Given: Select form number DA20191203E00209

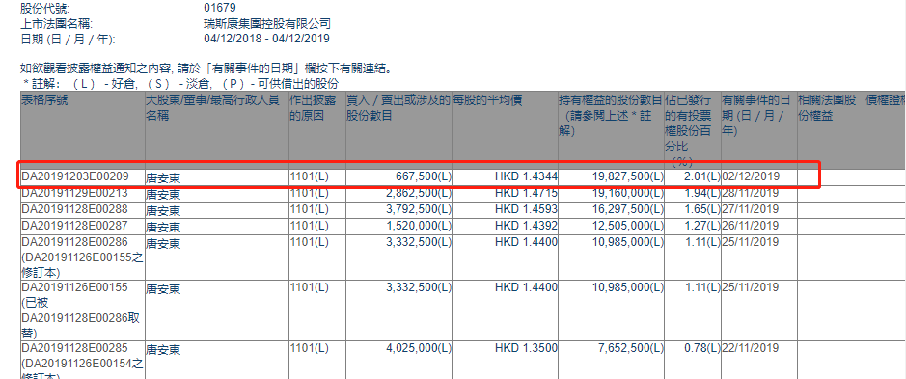Looking at the screenshot, I should (x=75, y=176).
